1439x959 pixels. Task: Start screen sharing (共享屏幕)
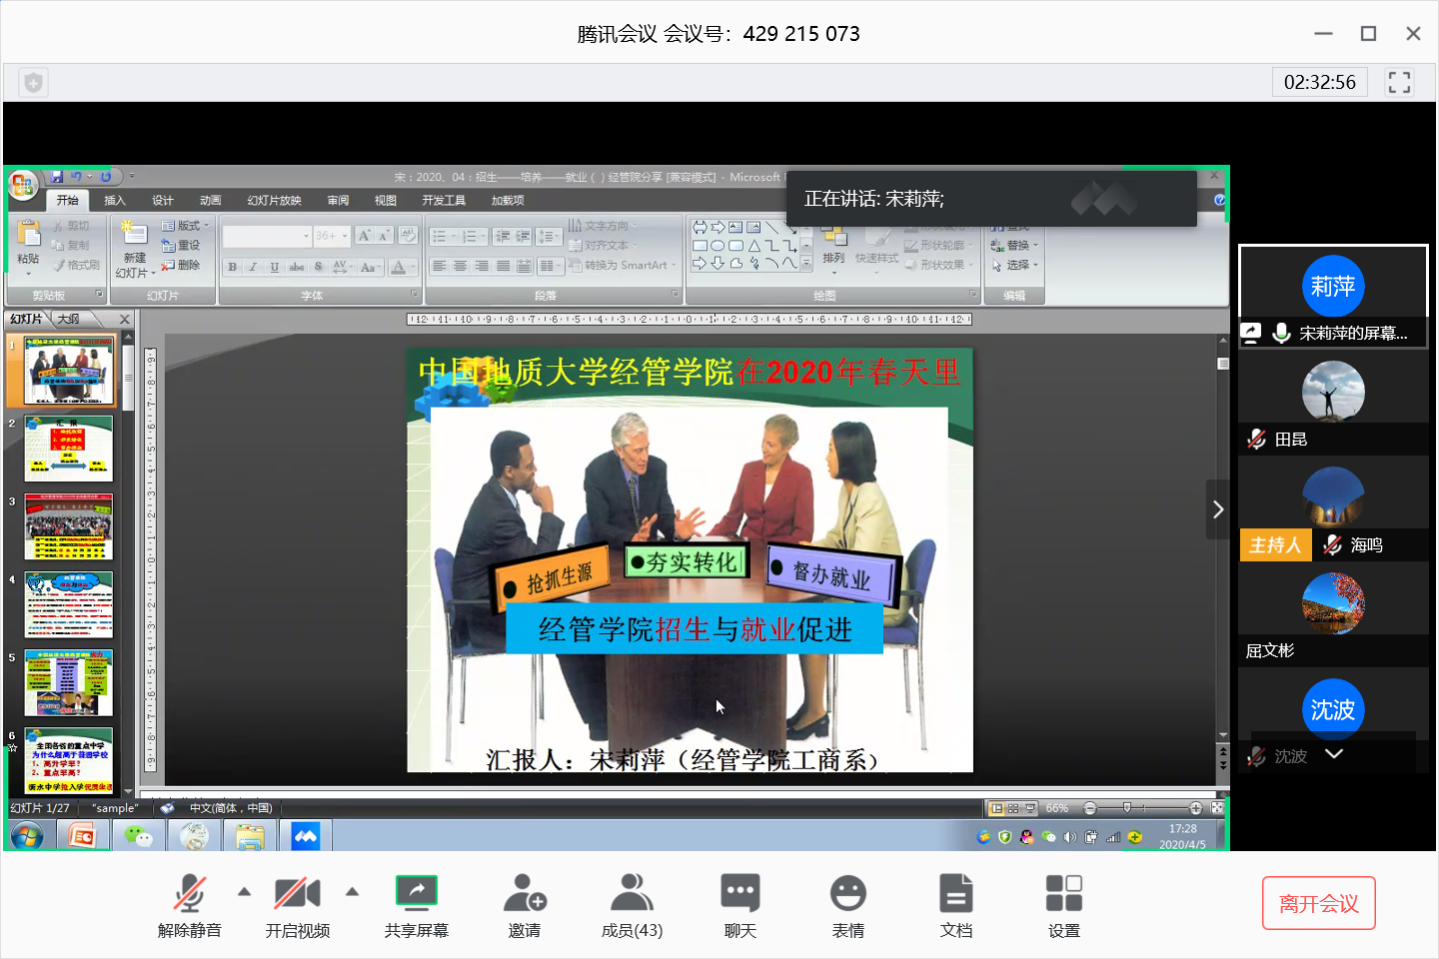click(x=416, y=904)
